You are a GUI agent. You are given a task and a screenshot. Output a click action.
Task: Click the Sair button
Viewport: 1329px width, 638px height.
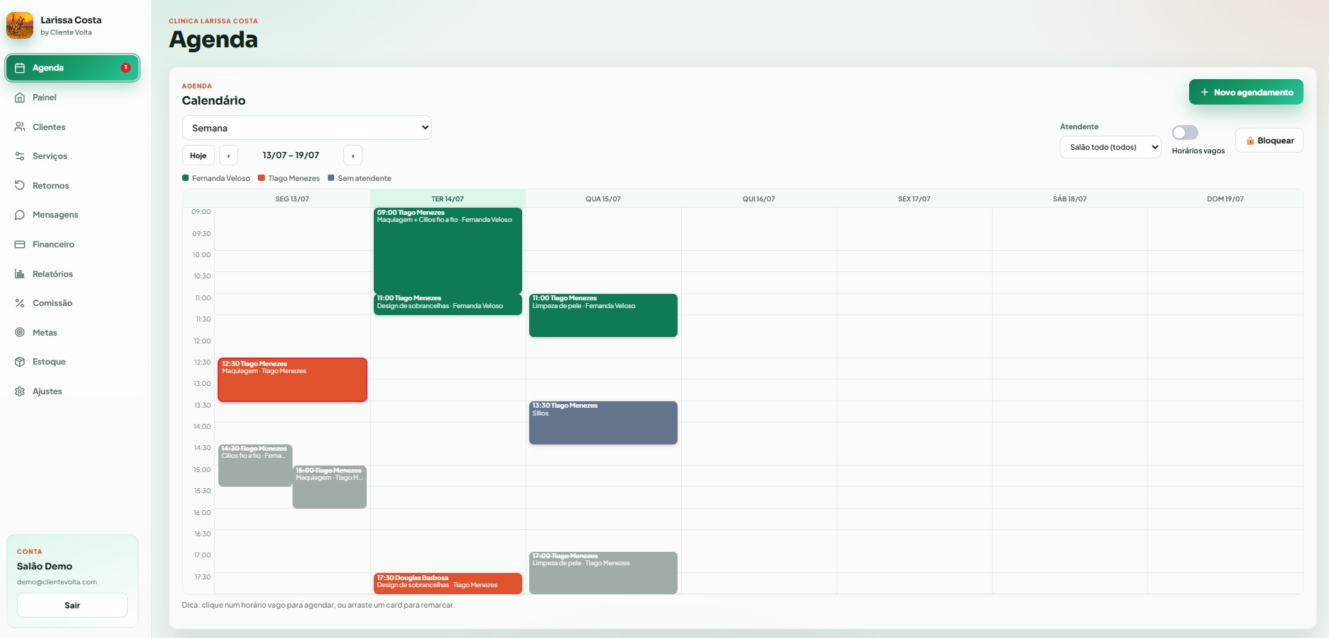pyautogui.click(x=72, y=605)
